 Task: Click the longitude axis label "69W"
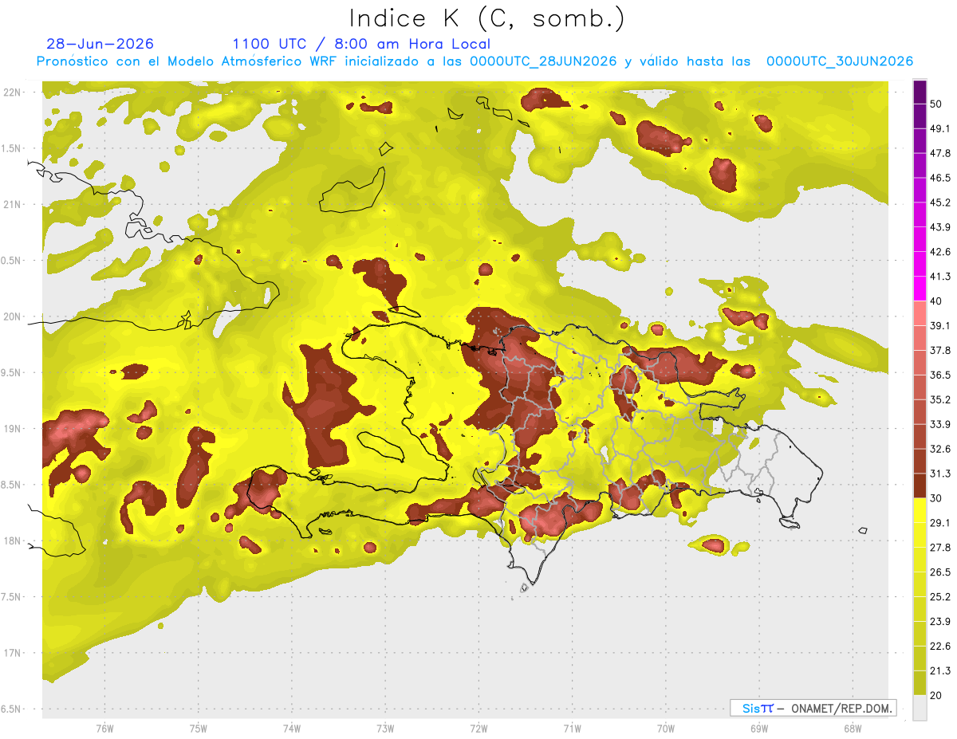coord(759,729)
